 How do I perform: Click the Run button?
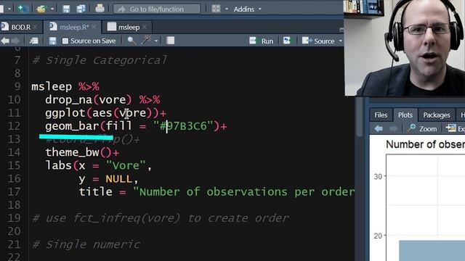click(262, 41)
